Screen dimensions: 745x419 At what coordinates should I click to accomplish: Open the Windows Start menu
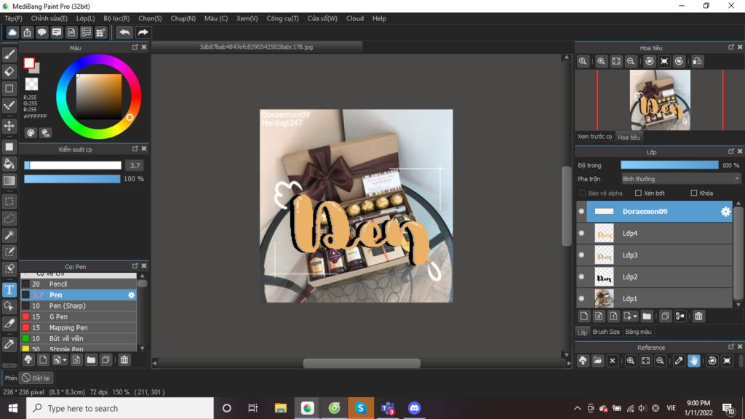tap(13, 408)
